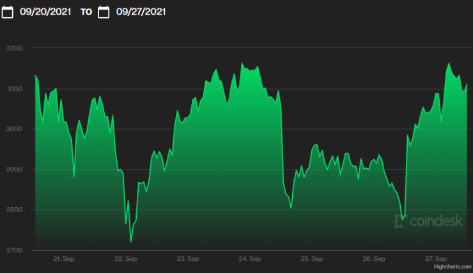Select the 27. Sep x-axis label
Viewport: 473px width, 273px height.
[435, 259]
